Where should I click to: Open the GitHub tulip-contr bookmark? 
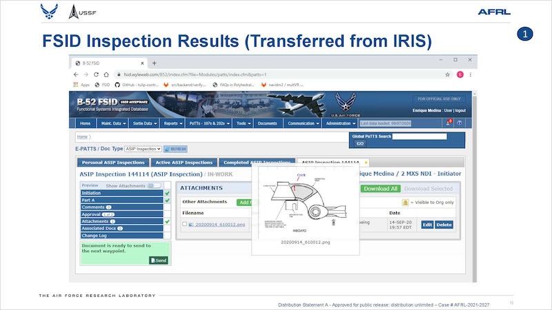[x=137, y=85]
